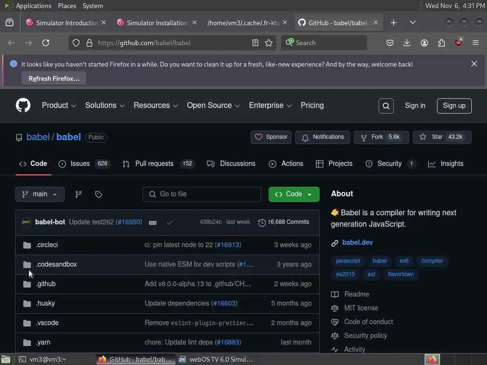Expand commit message ellipsis button

point(153,222)
